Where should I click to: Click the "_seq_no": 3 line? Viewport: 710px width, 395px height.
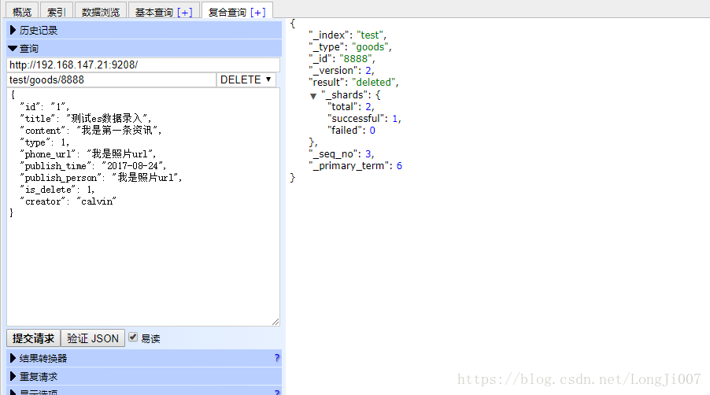coord(342,153)
